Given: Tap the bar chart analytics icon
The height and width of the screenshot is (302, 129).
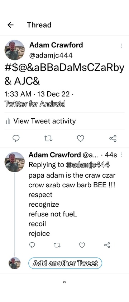Looking at the screenshot, I should click(x=8, y=122).
